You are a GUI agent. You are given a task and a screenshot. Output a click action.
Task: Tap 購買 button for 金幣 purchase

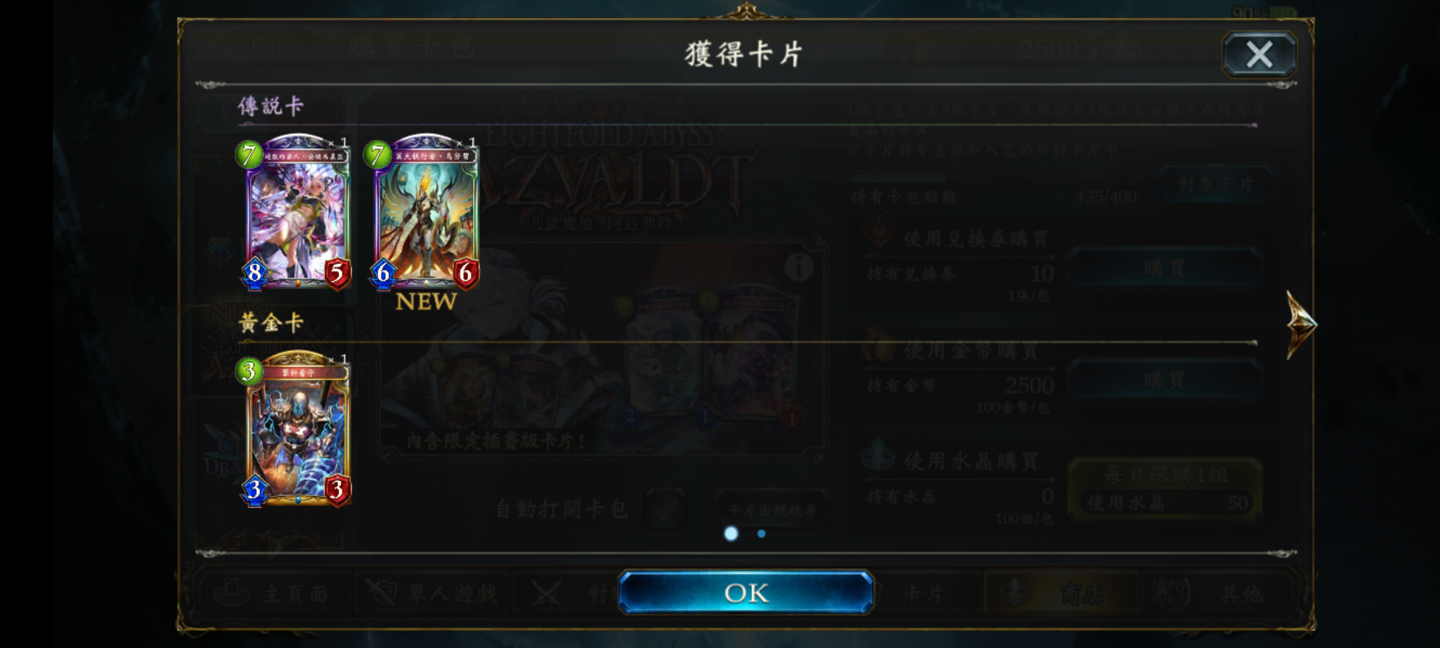click(1164, 380)
